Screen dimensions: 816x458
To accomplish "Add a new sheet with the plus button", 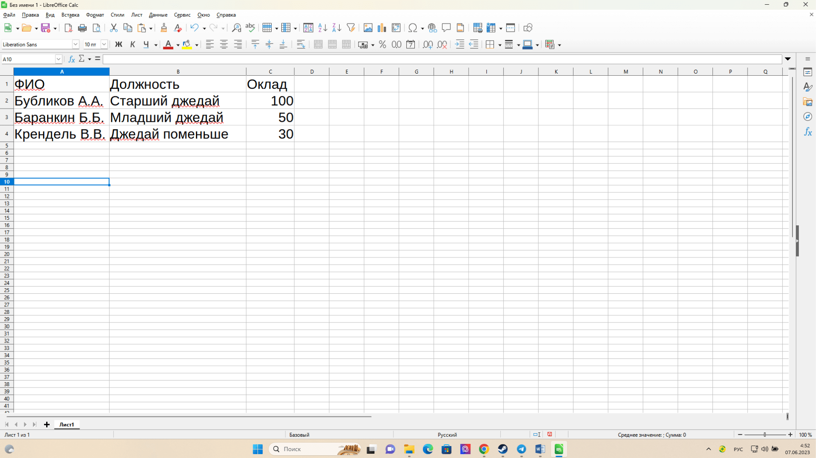I will coord(47,424).
